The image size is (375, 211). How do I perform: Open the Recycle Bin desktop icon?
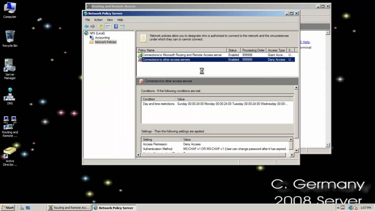[x=10, y=38]
